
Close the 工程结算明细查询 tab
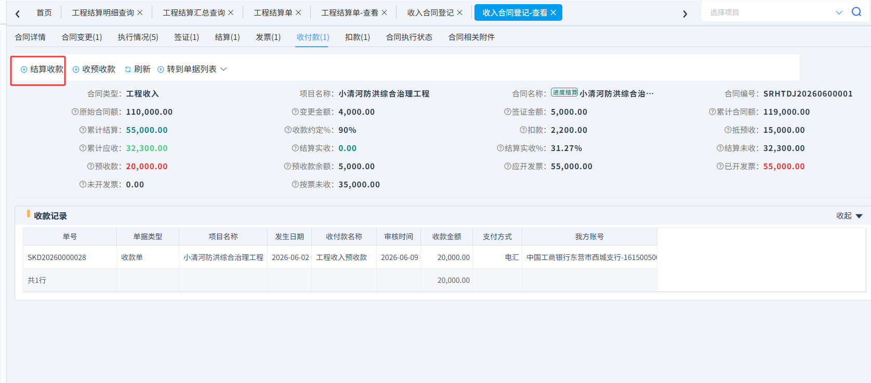tap(140, 12)
